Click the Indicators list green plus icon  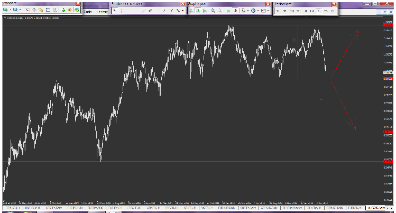(x=243, y=11)
